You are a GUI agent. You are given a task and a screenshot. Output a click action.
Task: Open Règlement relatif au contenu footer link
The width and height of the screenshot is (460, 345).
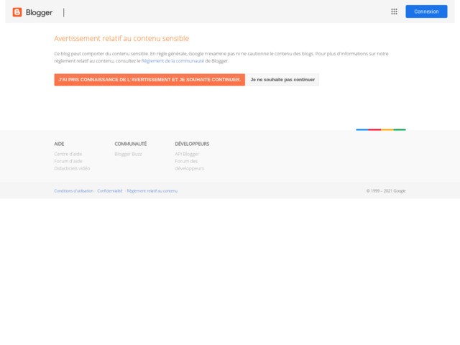(152, 190)
